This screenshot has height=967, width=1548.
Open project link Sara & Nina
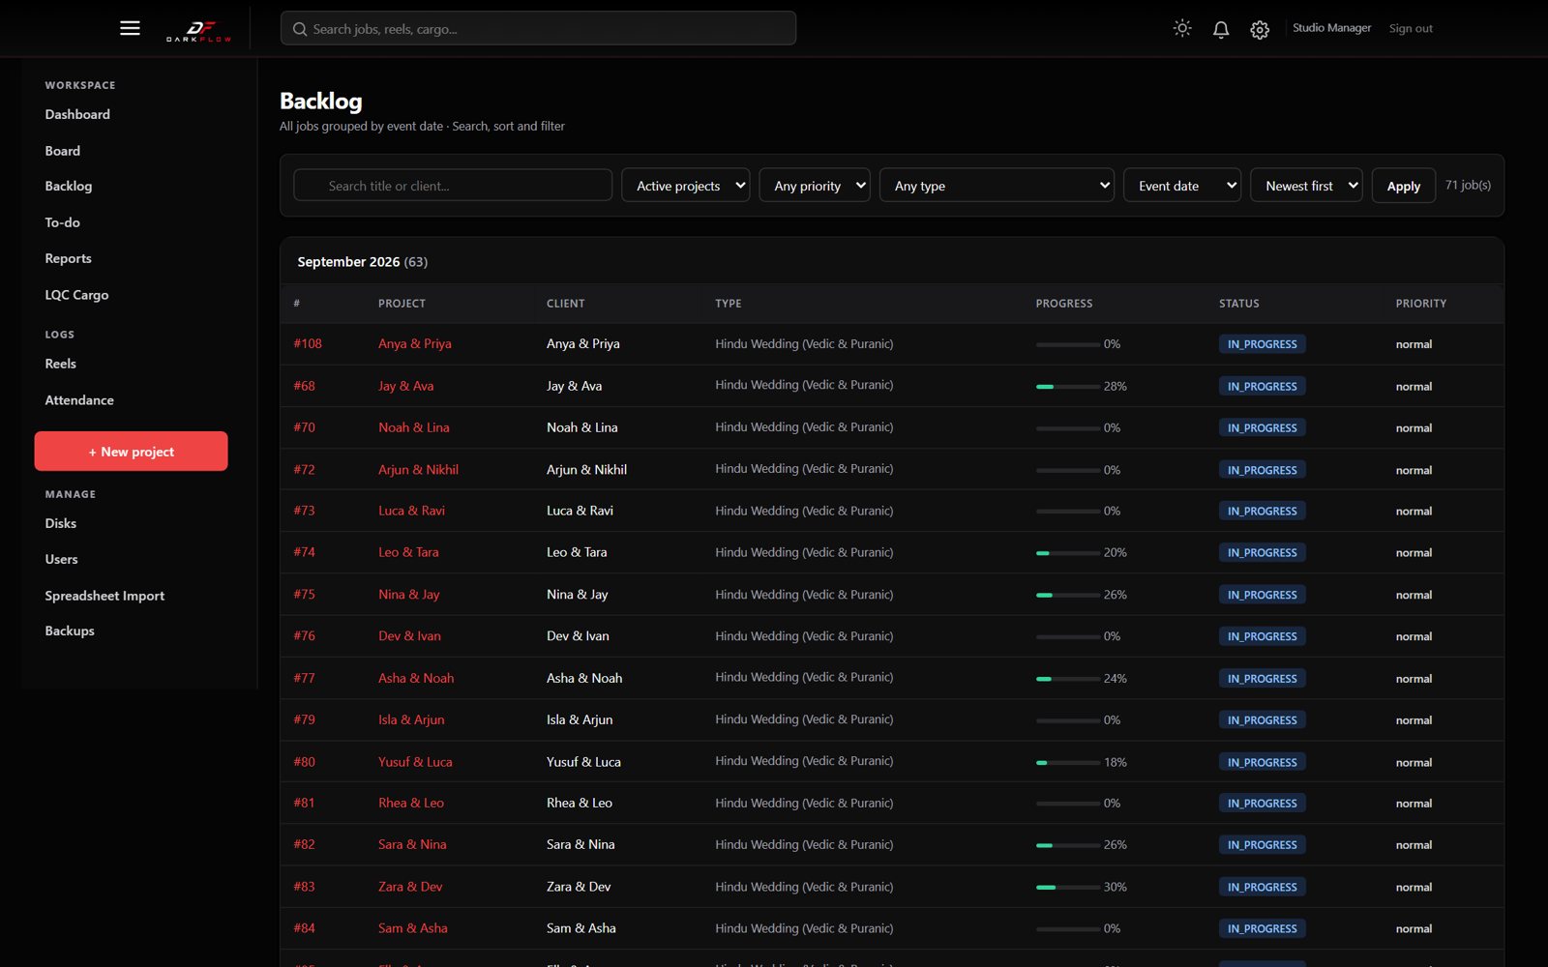[412, 844]
